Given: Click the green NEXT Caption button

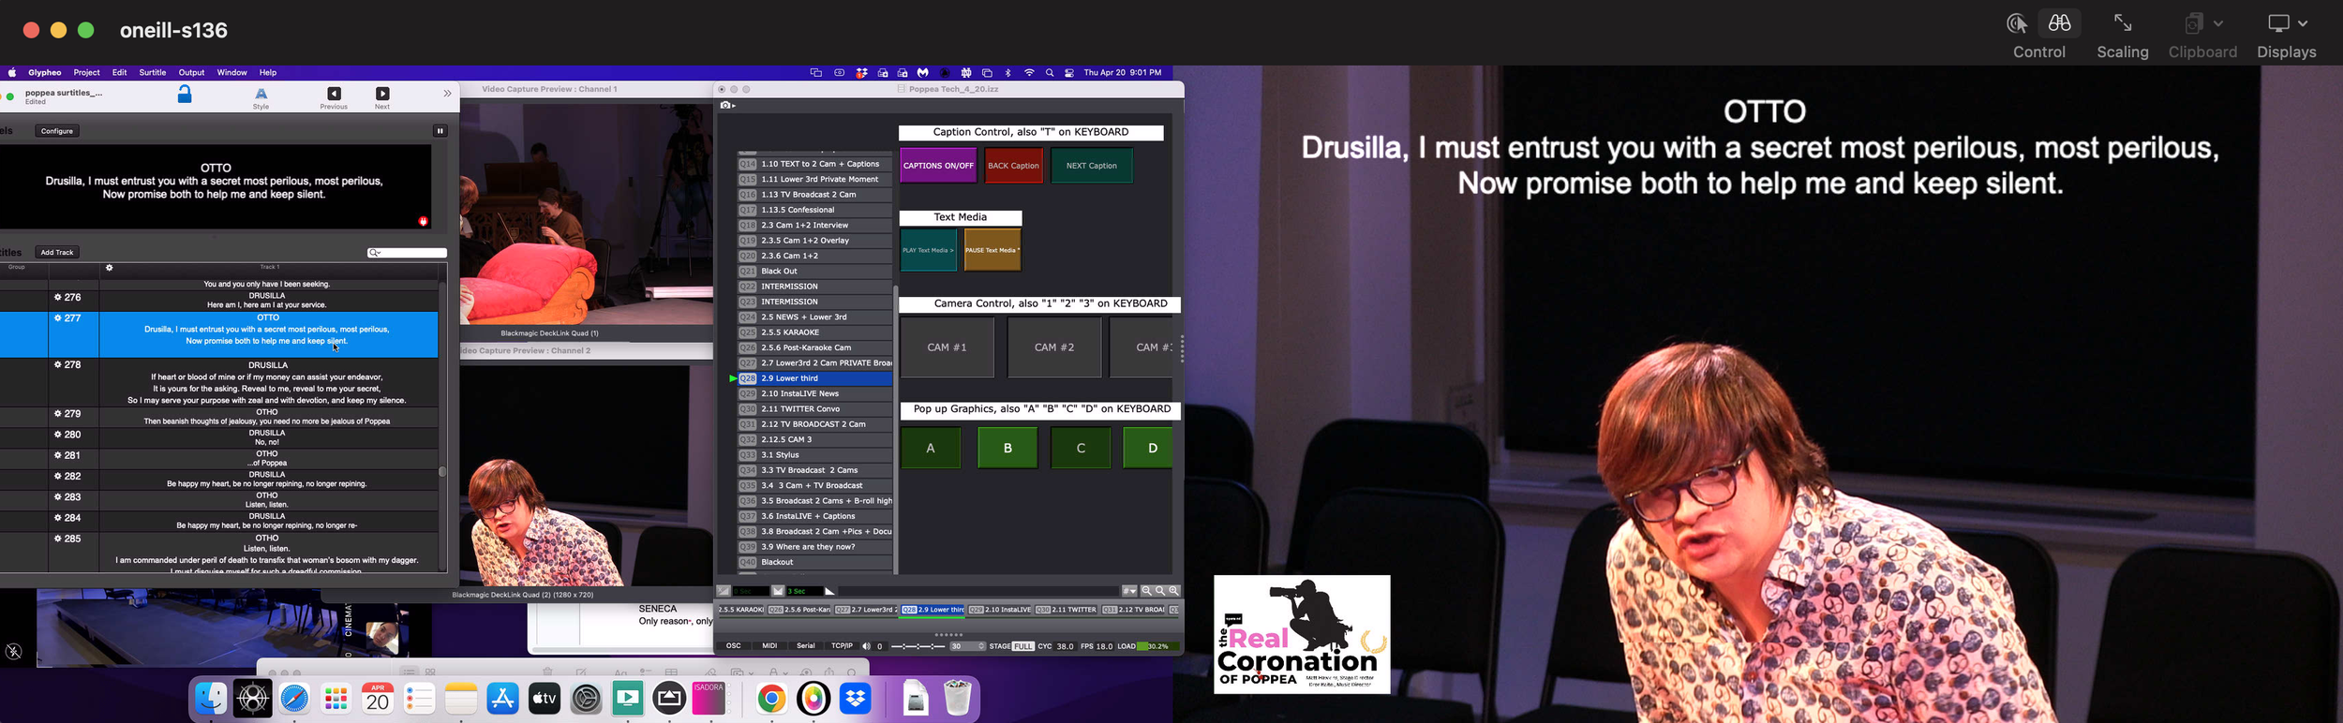Looking at the screenshot, I should pos(1091,166).
